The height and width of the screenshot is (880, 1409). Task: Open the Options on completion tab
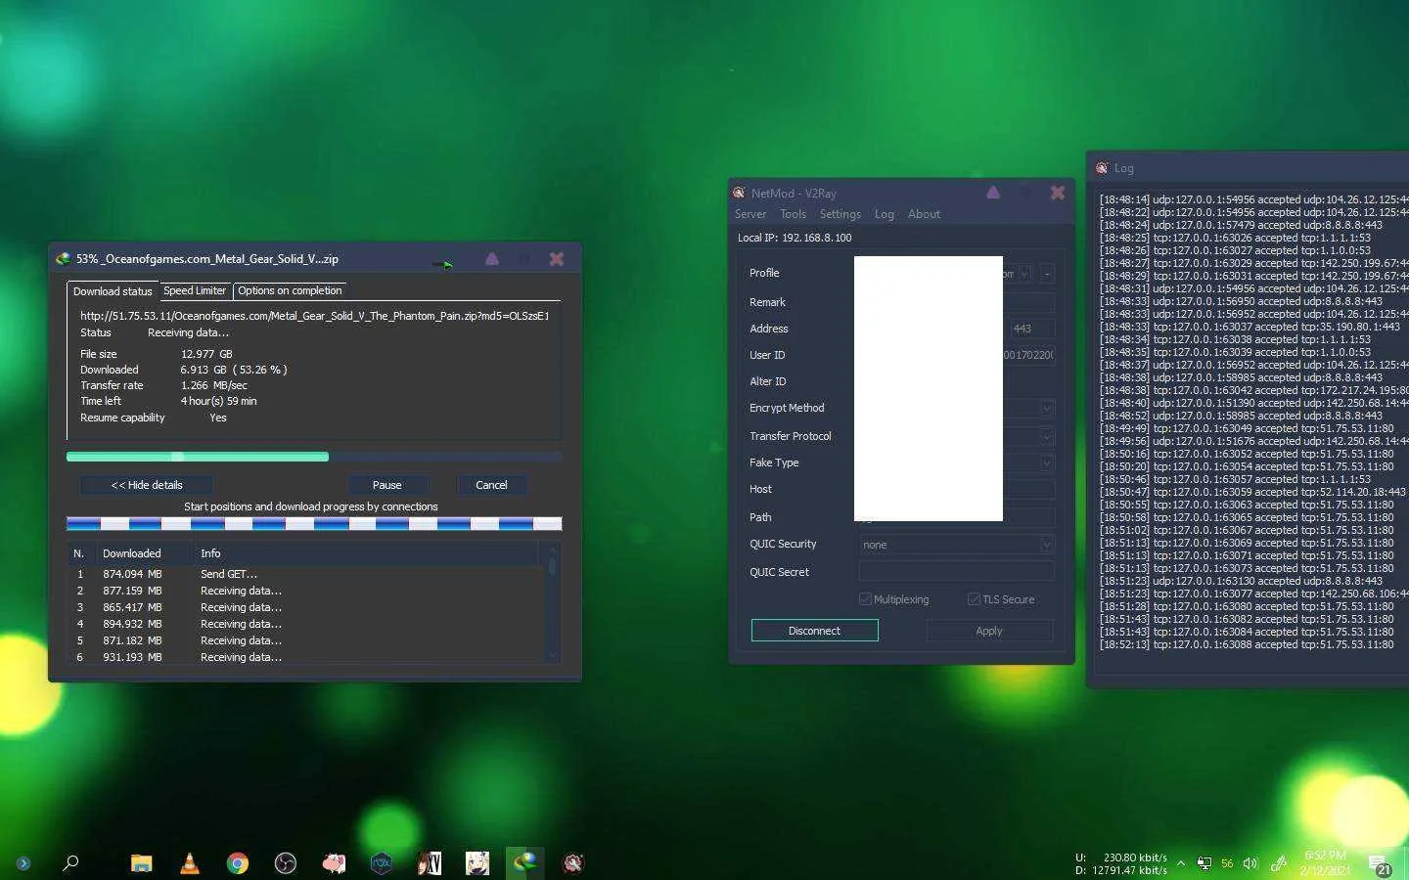(x=290, y=290)
